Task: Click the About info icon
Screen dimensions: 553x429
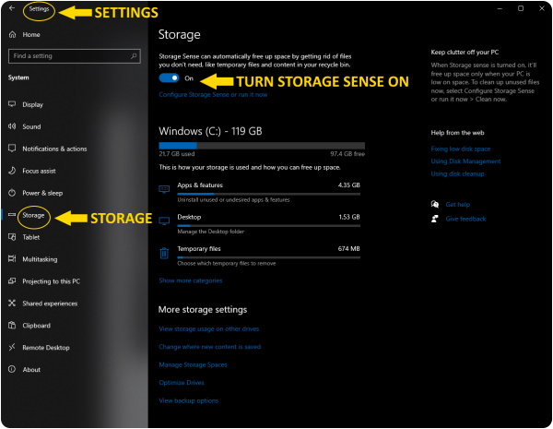Action: pos(12,369)
